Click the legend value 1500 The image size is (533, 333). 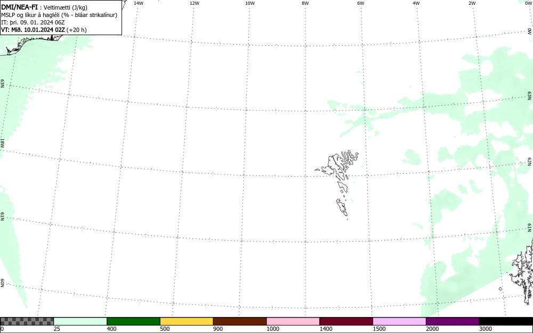pyautogui.click(x=379, y=329)
